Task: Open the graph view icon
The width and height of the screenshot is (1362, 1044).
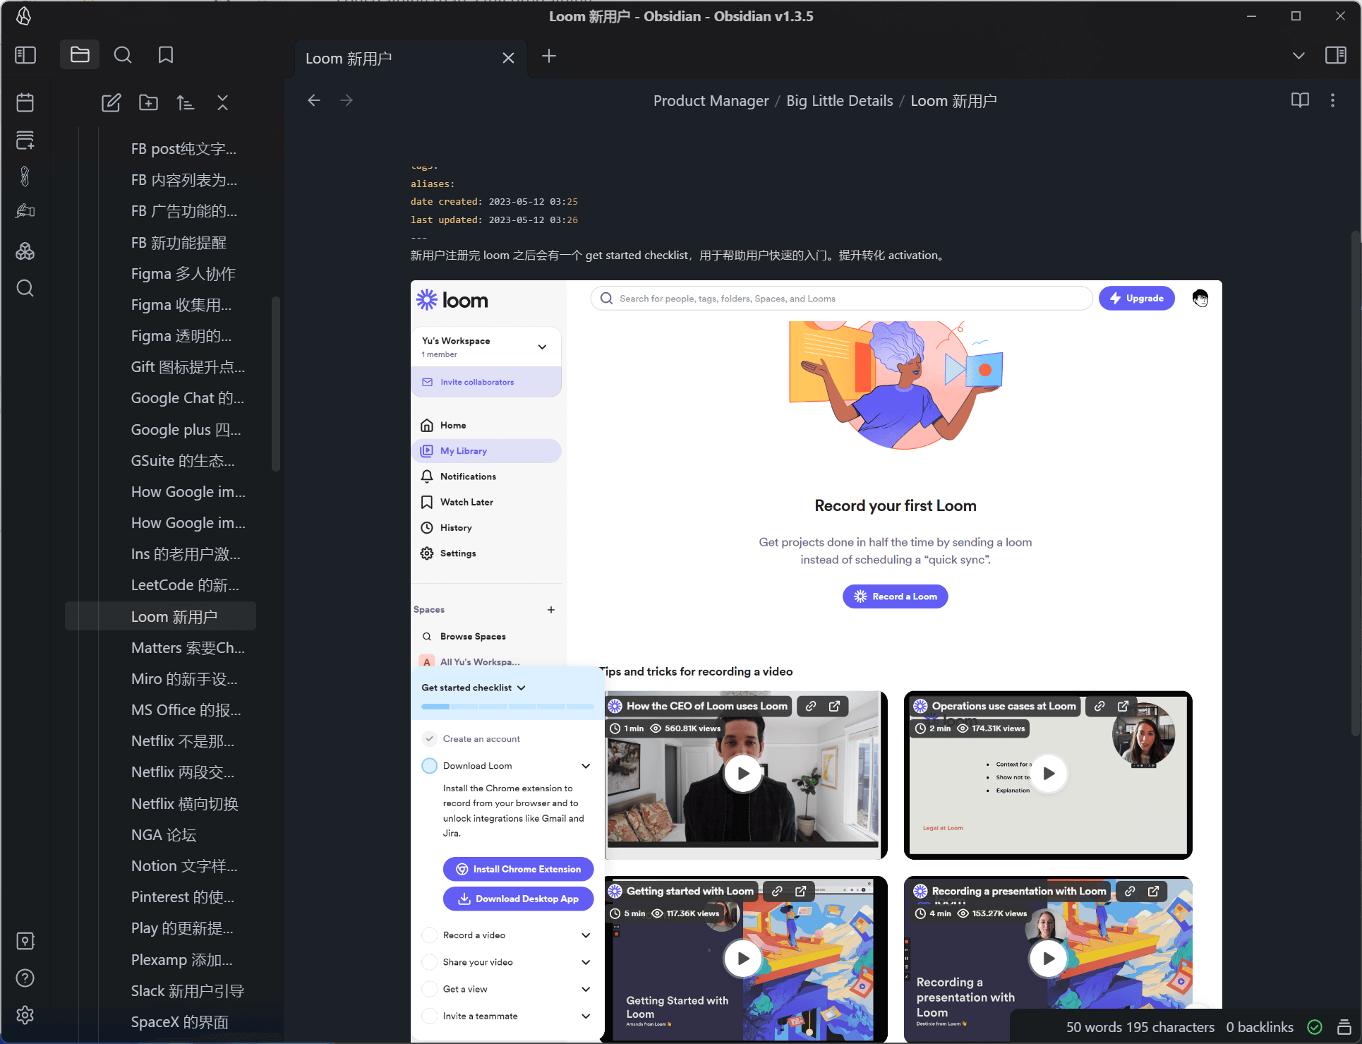Action: (25, 251)
